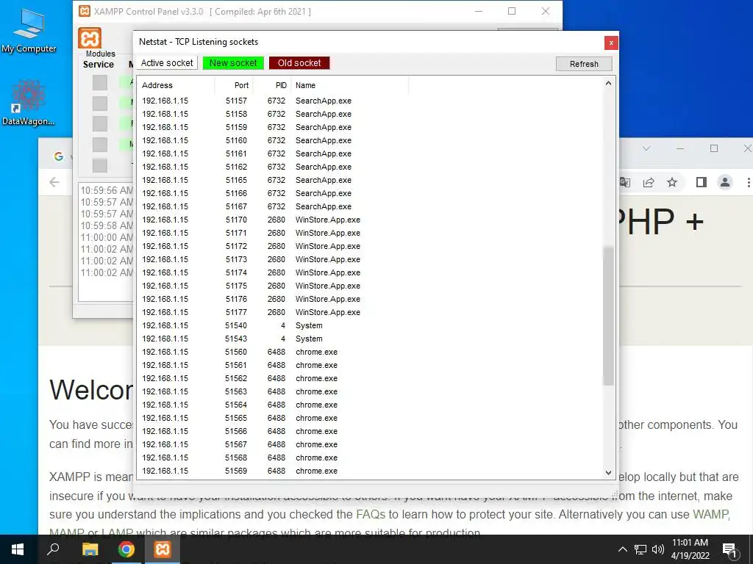Open taskbar search magnifier

coord(53,549)
